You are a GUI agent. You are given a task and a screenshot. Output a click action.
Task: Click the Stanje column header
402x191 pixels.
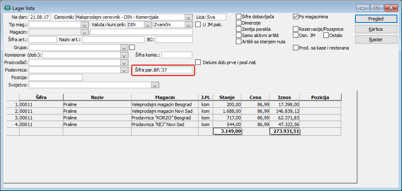(227, 97)
